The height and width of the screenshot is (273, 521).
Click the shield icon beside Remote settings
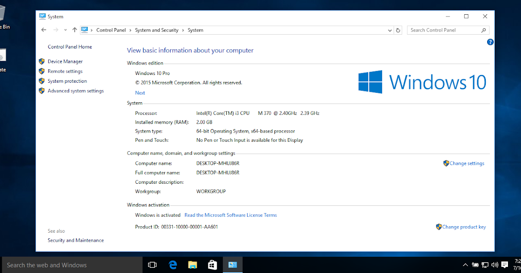[42, 71]
